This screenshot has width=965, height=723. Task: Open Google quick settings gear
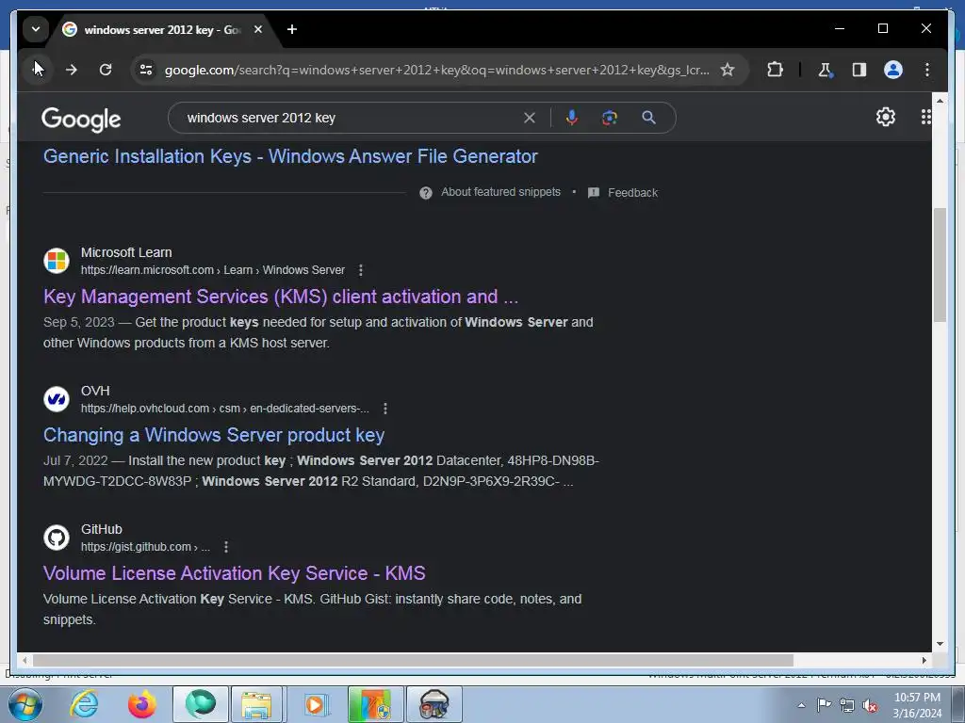(886, 117)
